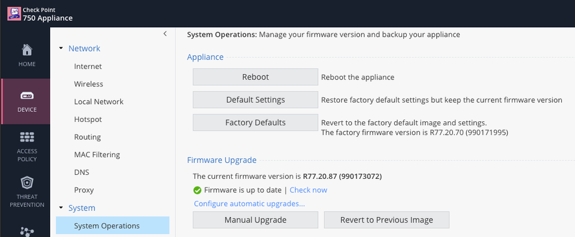
Task: Go to the Internet page
Action: click(88, 66)
